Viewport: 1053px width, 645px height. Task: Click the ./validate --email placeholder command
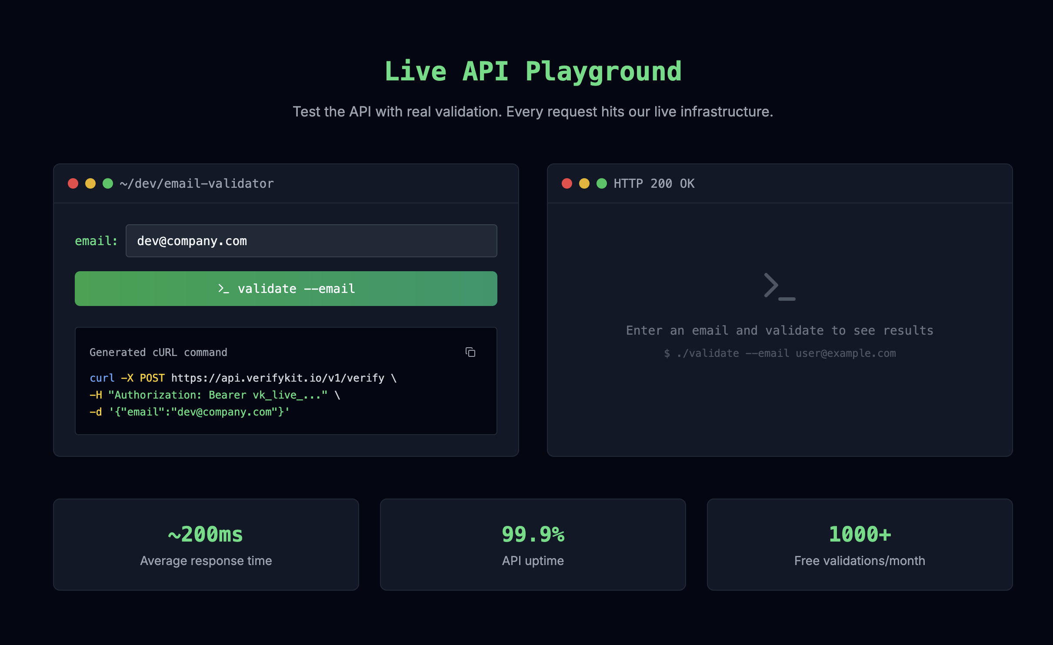[779, 353]
